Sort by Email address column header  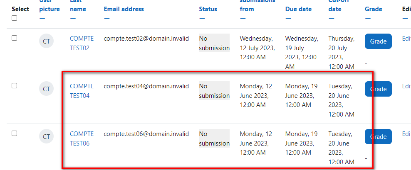click(x=124, y=9)
